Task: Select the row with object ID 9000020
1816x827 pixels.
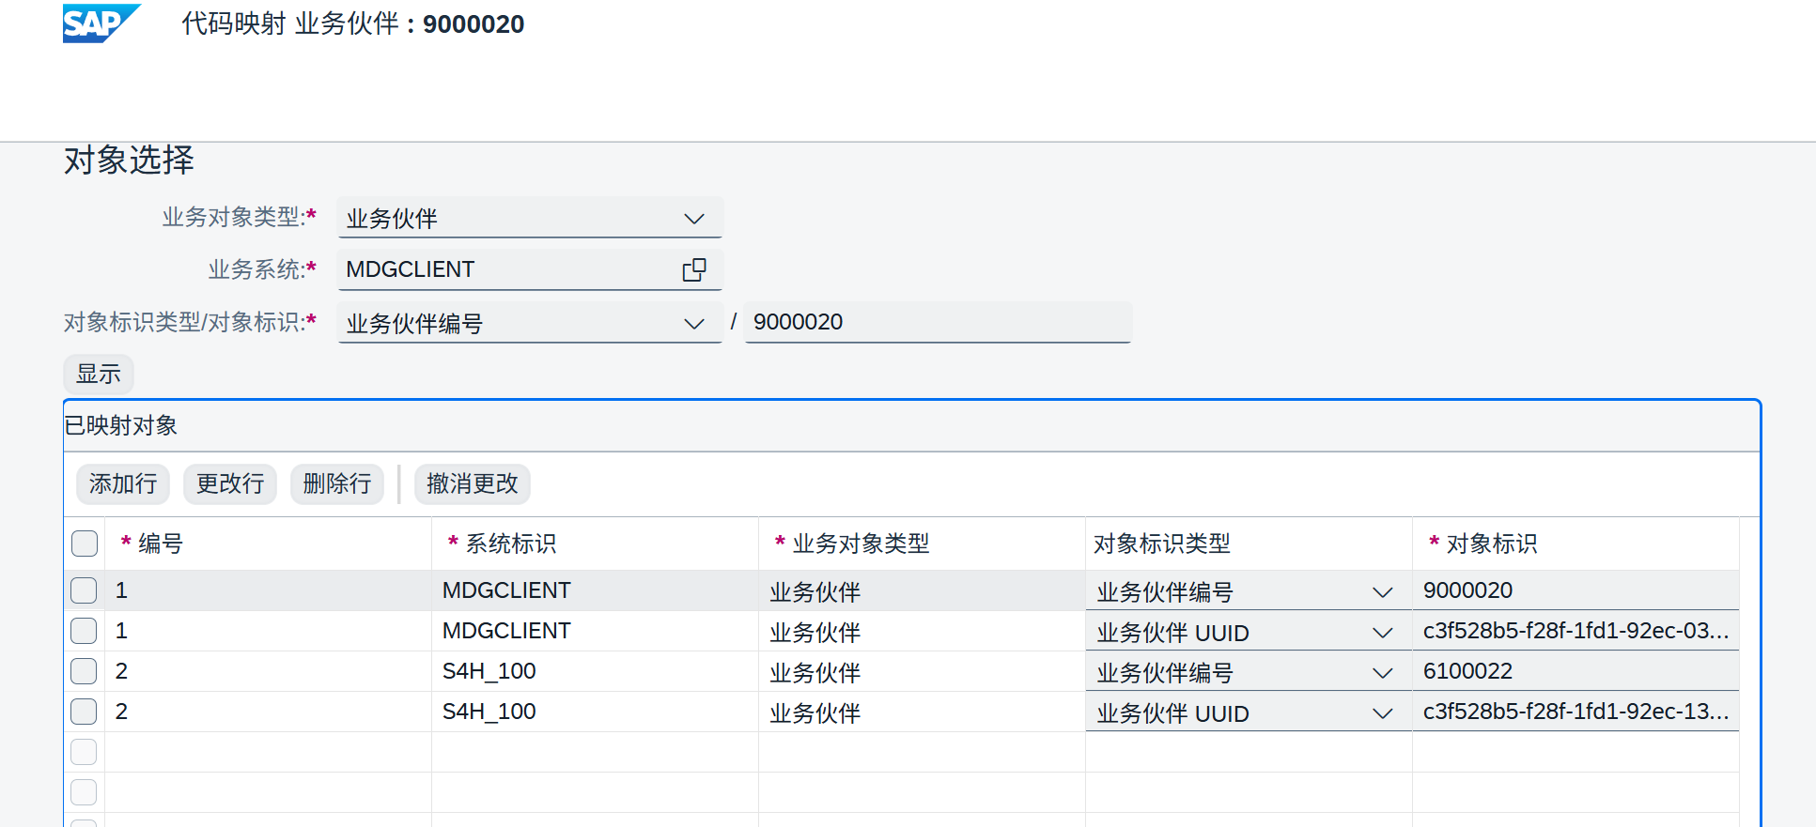Action: 84,590
